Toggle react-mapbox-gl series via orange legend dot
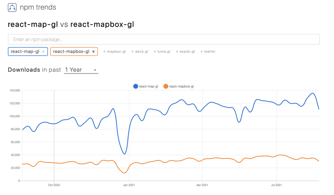Viewport: 334px width, 195px height. pos(166,86)
